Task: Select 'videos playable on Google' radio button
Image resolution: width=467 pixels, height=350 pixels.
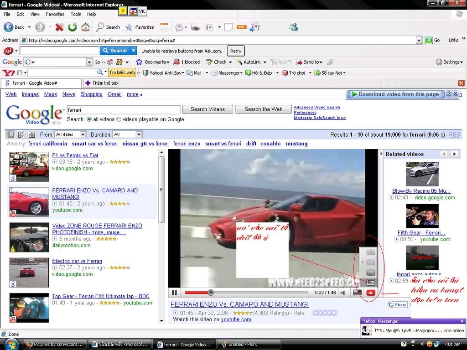Action: [x=119, y=119]
